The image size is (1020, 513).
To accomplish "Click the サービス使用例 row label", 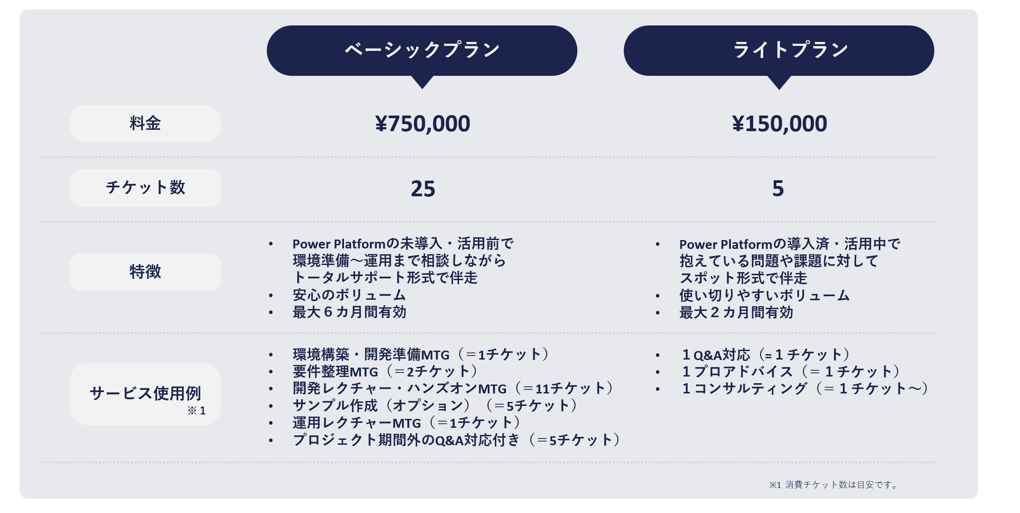I will coord(145,394).
